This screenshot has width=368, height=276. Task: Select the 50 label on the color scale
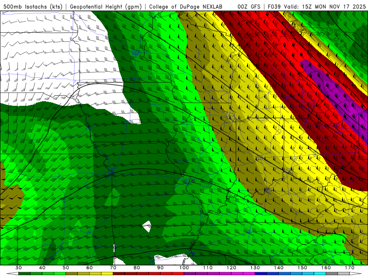click(66, 268)
